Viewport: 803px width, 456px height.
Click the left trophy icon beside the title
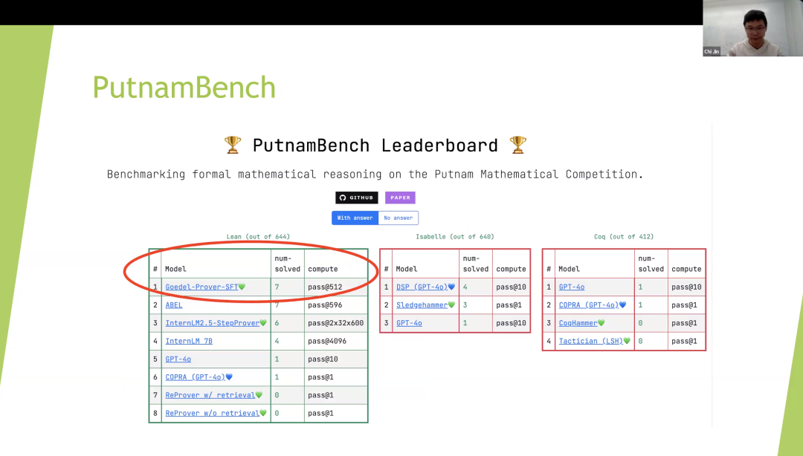point(233,145)
